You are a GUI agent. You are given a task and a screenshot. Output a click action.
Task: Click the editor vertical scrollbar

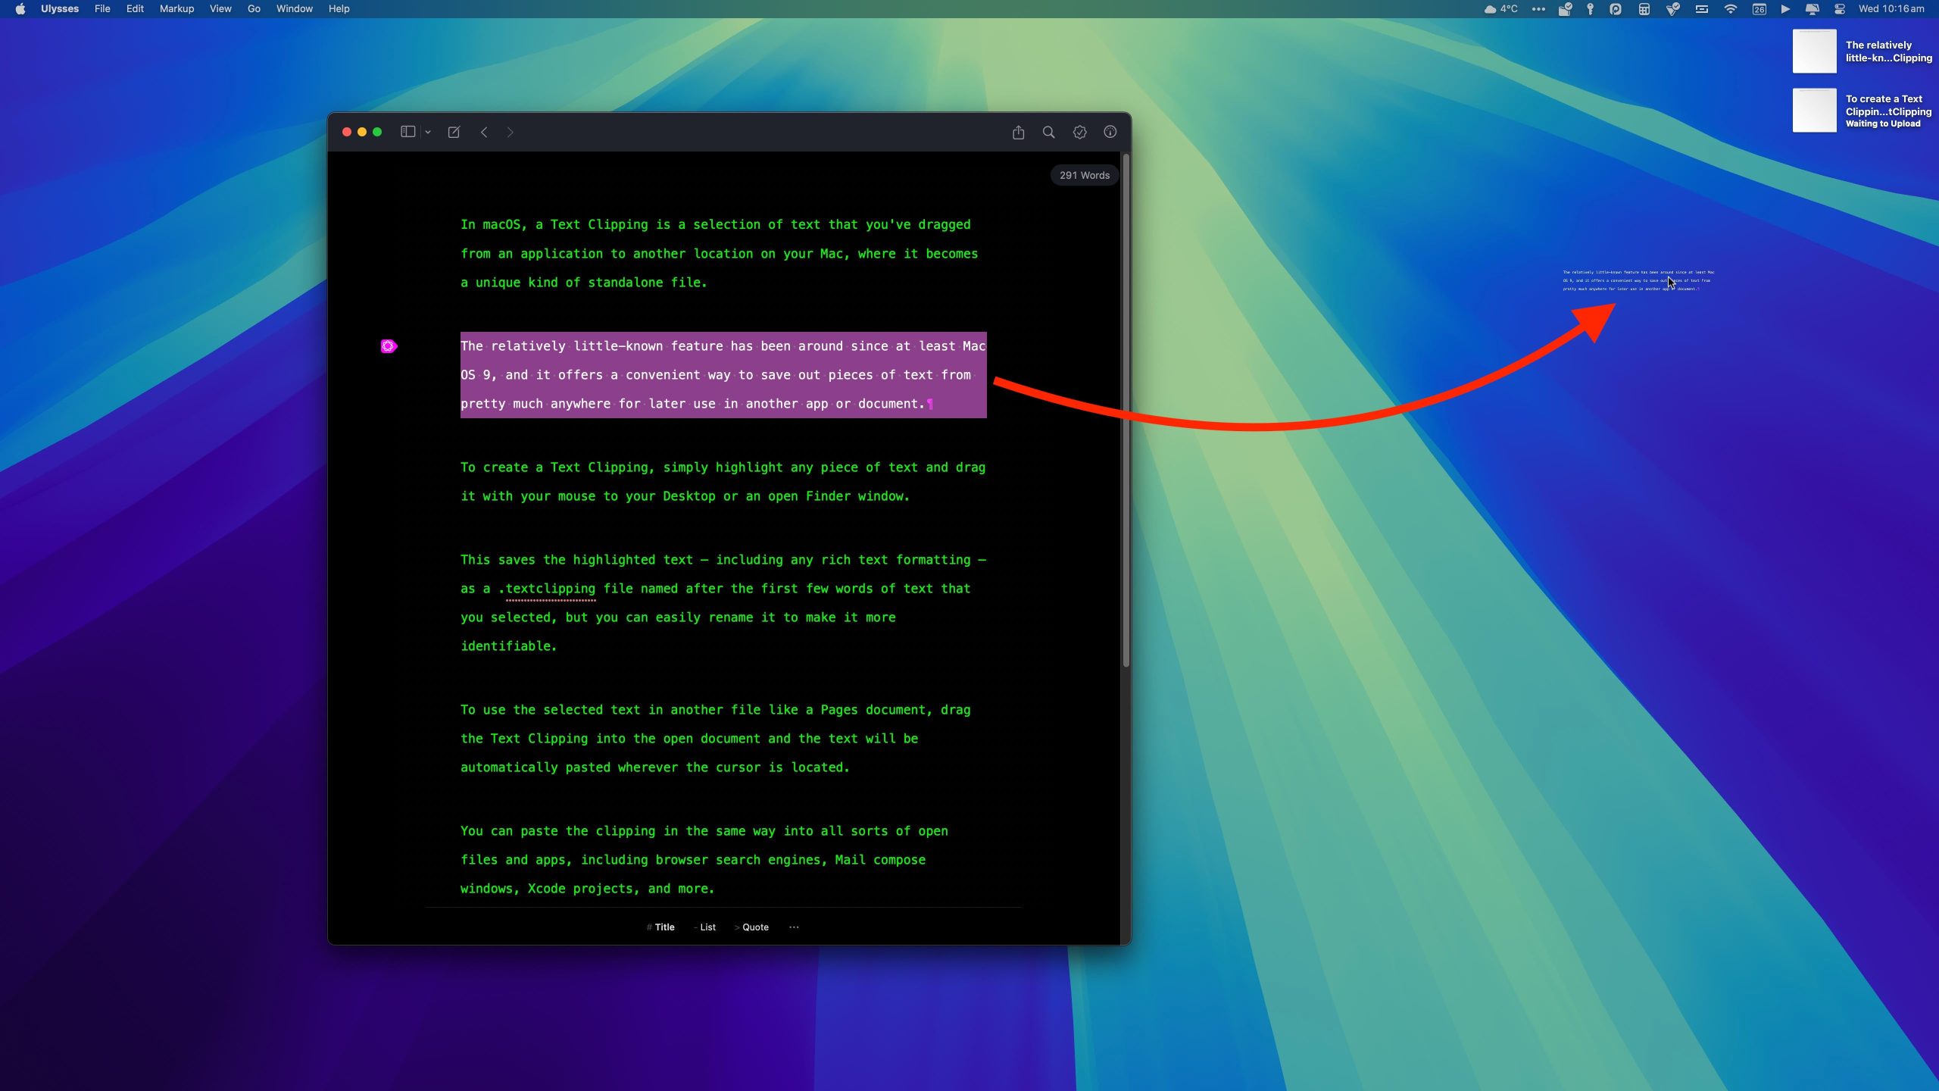click(1126, 409)
